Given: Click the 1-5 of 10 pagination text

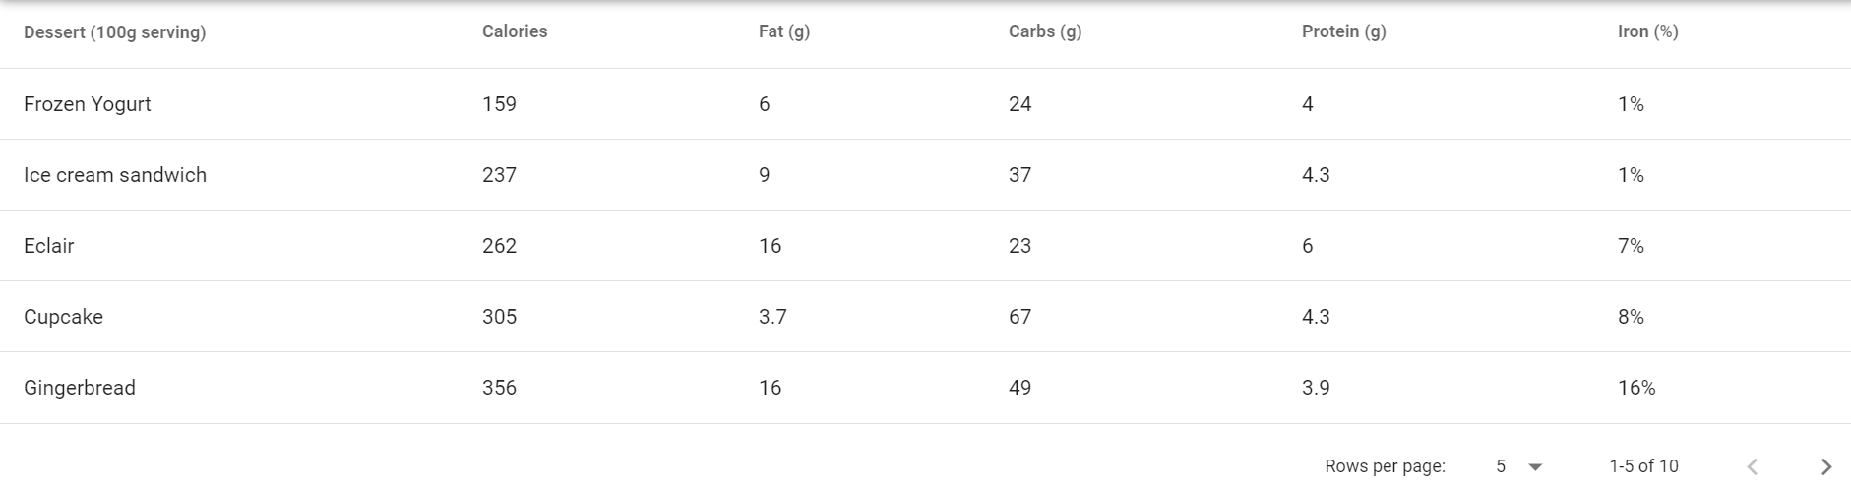Looking at the screenshot, I should (1643, 466).
